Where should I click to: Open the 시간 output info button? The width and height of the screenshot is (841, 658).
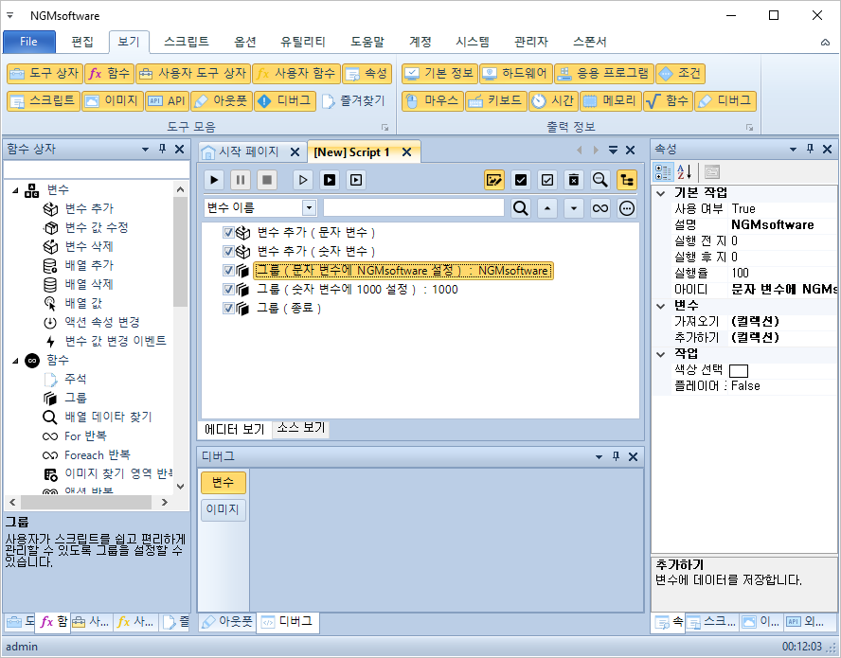pyautogui.click(x=553, y=100)
